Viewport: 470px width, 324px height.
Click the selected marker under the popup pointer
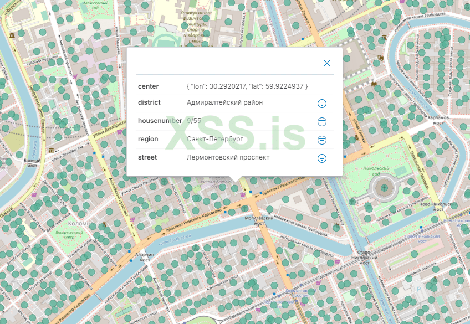pos(234,188)
